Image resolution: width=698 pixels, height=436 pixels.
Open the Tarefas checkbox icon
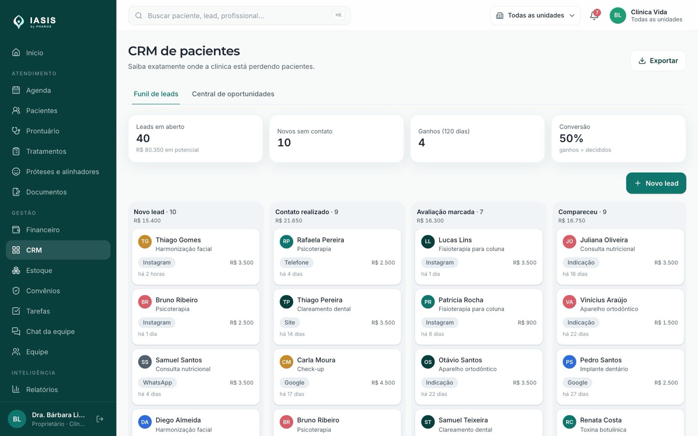click(16, 311)
